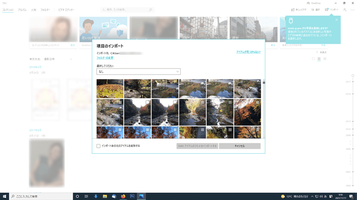The height and width of the screenshot is (200, 357).
Task: Expand the 表示方法 撮影日時 sort dropdown
Action: (x=71, y=59)
